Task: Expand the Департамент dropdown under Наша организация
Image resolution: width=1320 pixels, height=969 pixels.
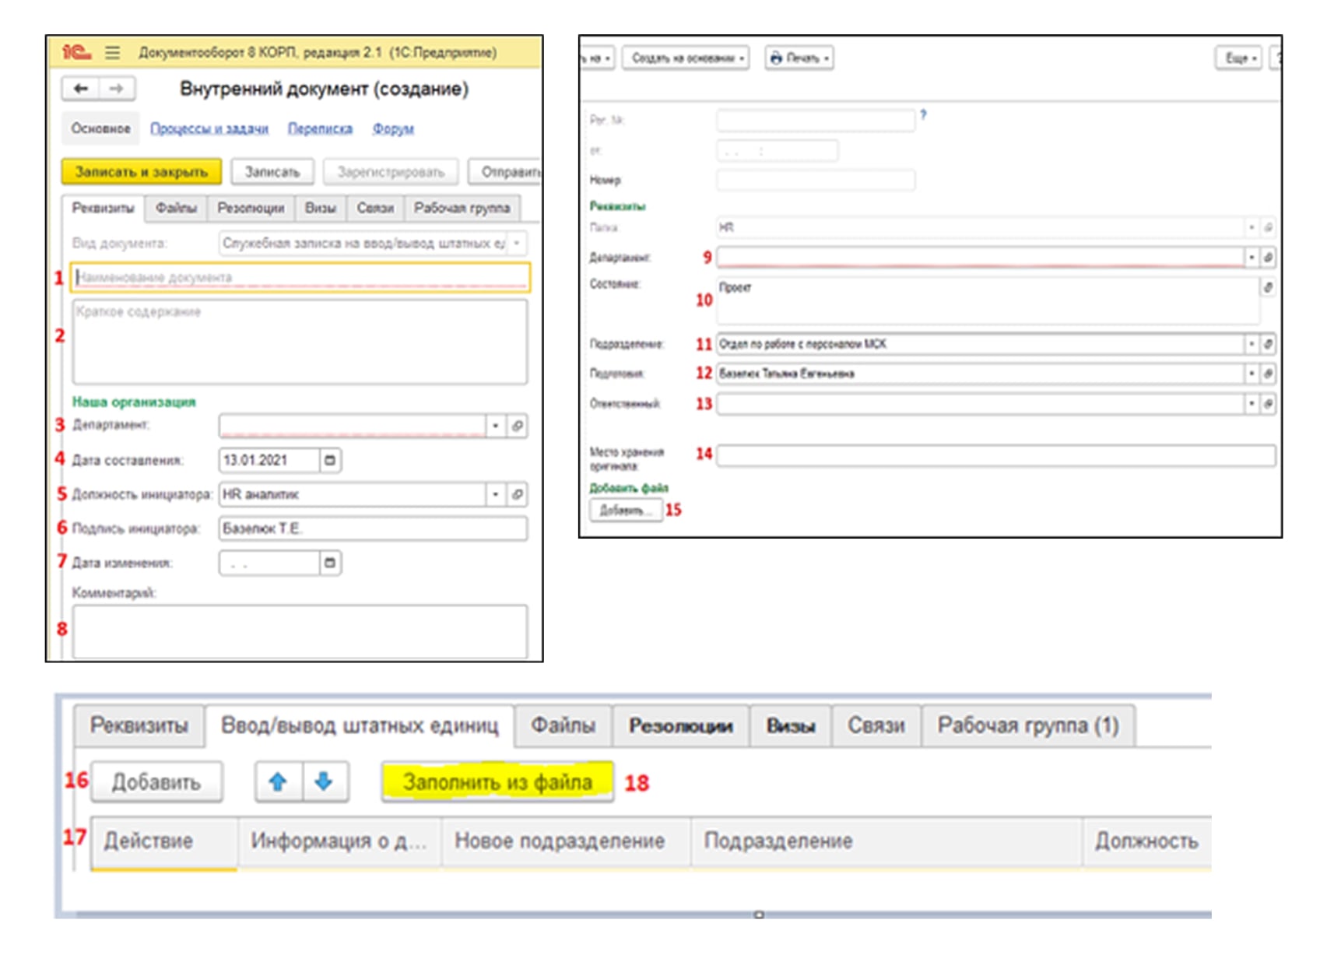Action: click(x=495, y=426)
